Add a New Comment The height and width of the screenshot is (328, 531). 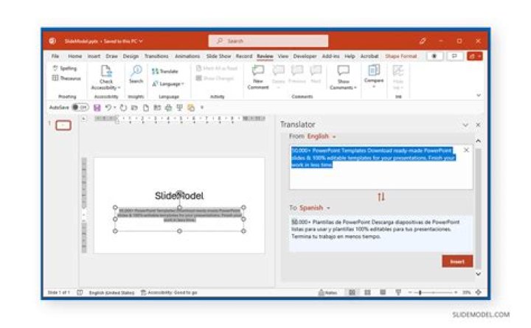pos(258,77)
